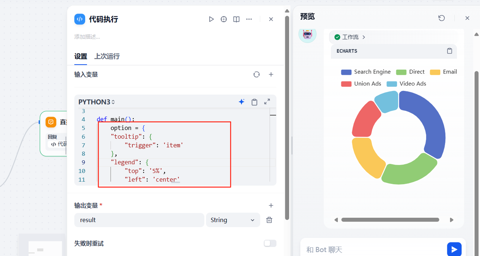The image size is (480, 256).
Task: Click the result output variable field
Action: 139,220
